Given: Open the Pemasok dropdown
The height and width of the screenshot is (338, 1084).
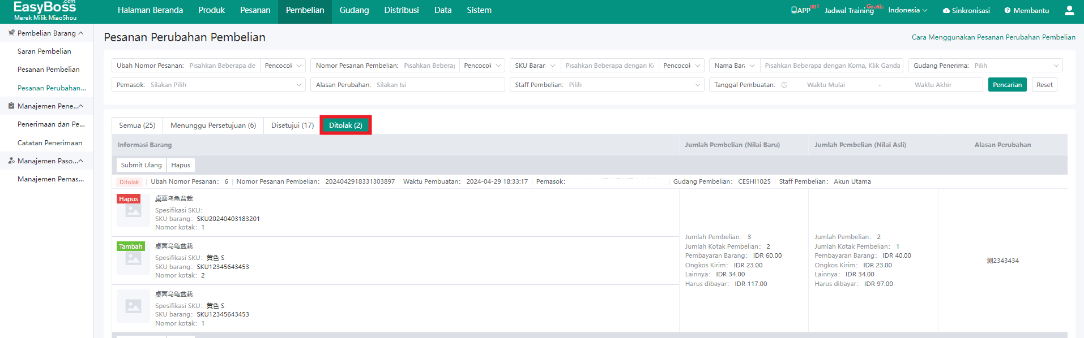Looking at the screenshot, I should point(208,85).
